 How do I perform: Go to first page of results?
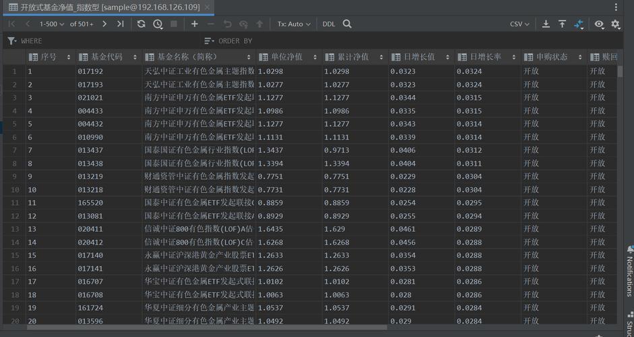coord(11,24)
